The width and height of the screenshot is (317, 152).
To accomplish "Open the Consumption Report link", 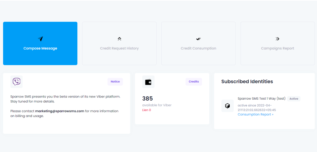I will pyautogui.click(x=255, y=115).
